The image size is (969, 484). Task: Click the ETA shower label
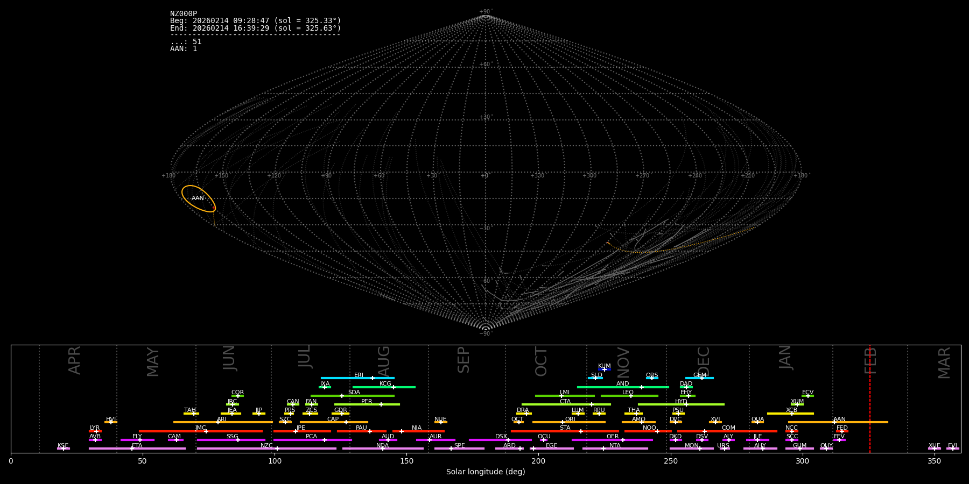coord(137,446)
